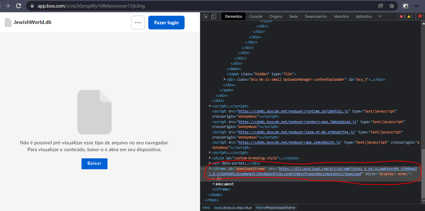Bookmark this page with the star icon
Image resolution: width=425 pixels, height=211 pixels.
tap(392, 6)
